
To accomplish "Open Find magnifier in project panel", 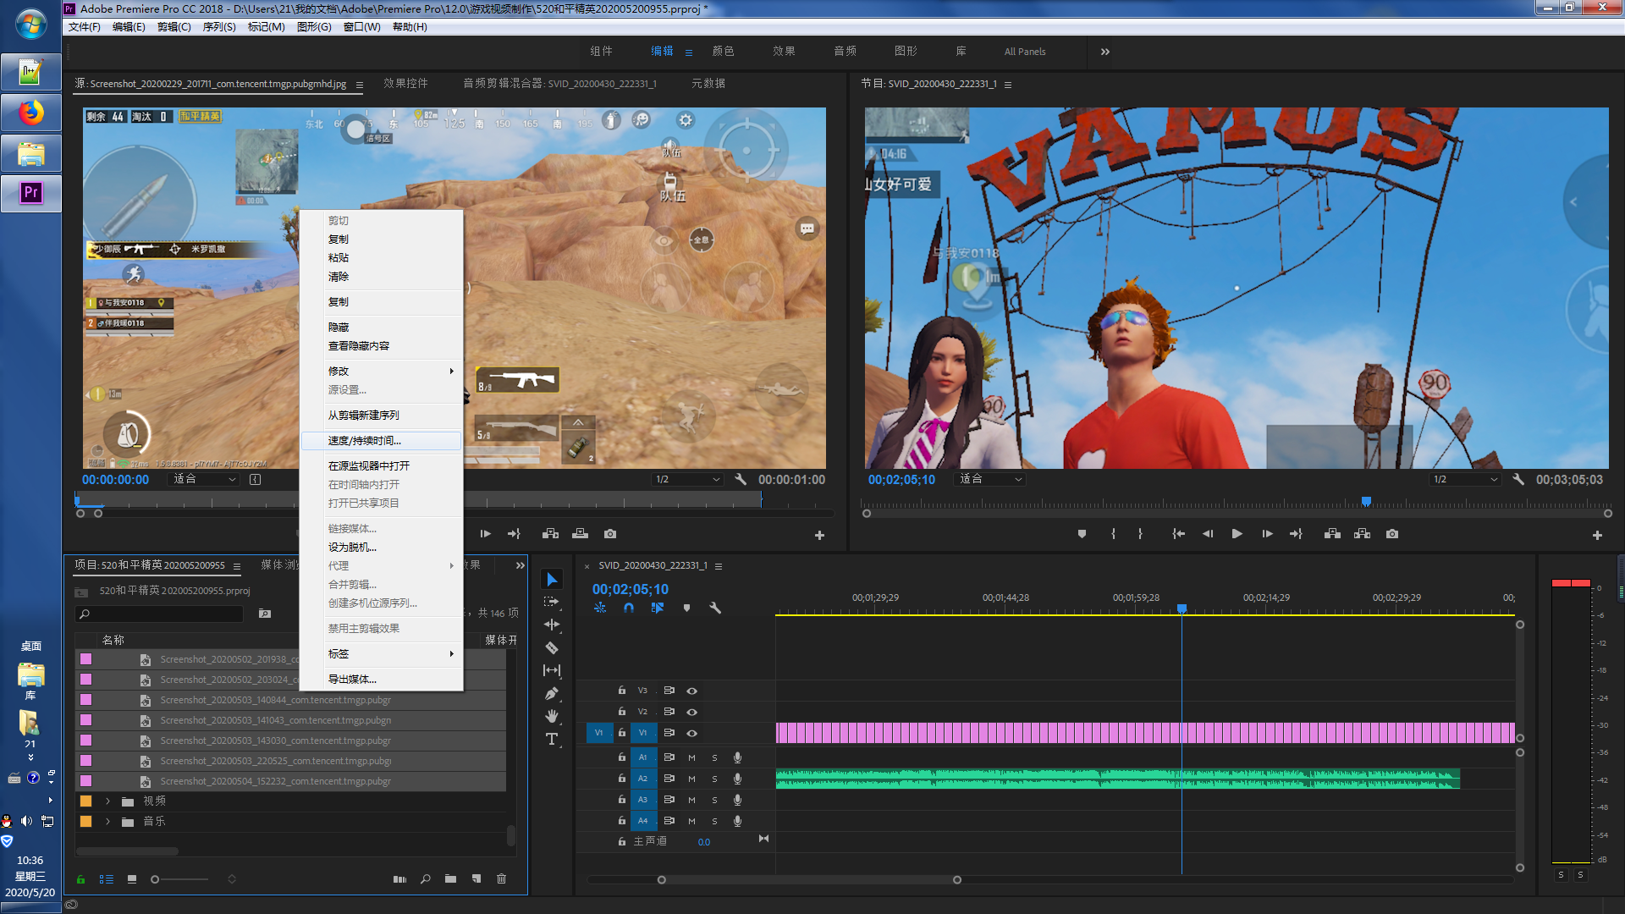I will click(x=425, y=879).
